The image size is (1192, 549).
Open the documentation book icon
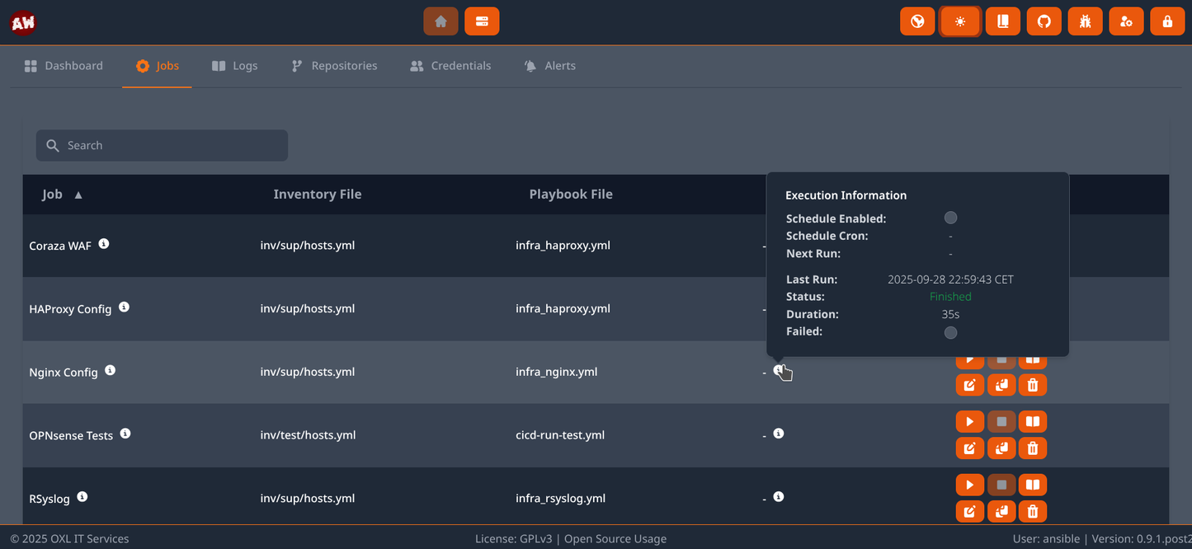tap(1002, 21)
